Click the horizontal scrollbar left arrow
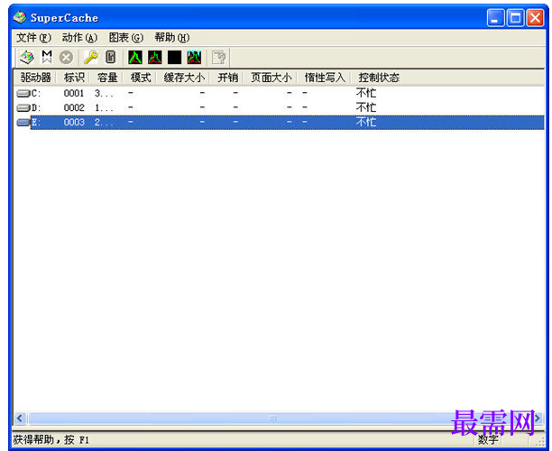552x451 pixels. point(20,419)
